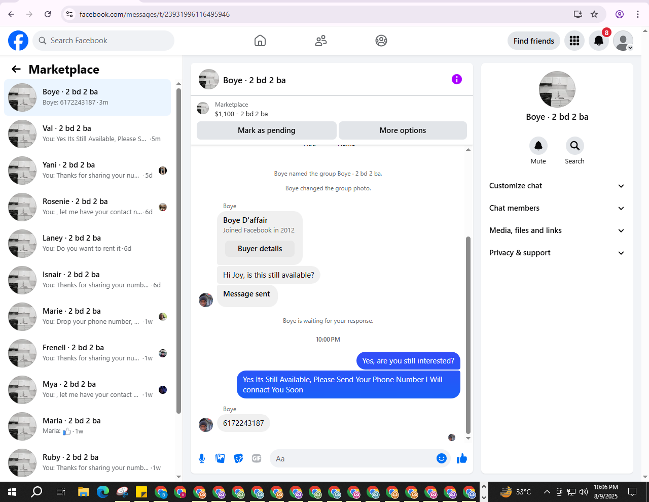
Task: Expand Media, files and links section
Action: (557, 230)
